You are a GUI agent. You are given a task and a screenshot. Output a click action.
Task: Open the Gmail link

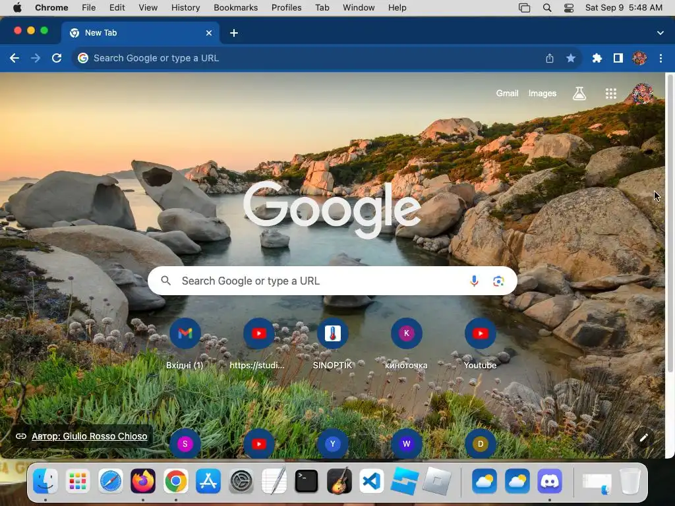pyautogui.click(x=507, y=94)
